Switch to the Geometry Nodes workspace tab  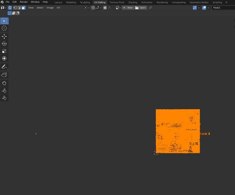pyautogui.click(x=199, y=2)
